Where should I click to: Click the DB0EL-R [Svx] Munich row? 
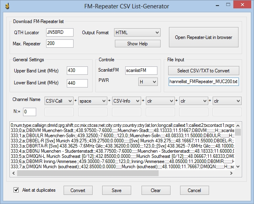coord(122,141)
